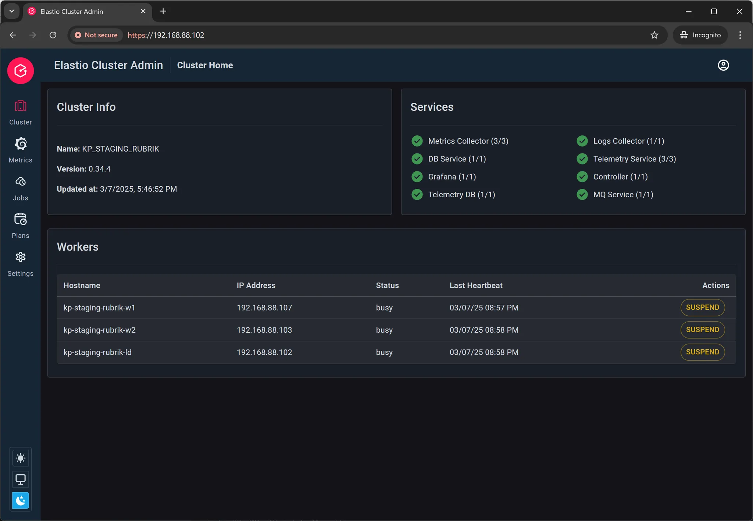Open the user account profile icon
The image size is (753, 521).
tap(723, 65)
